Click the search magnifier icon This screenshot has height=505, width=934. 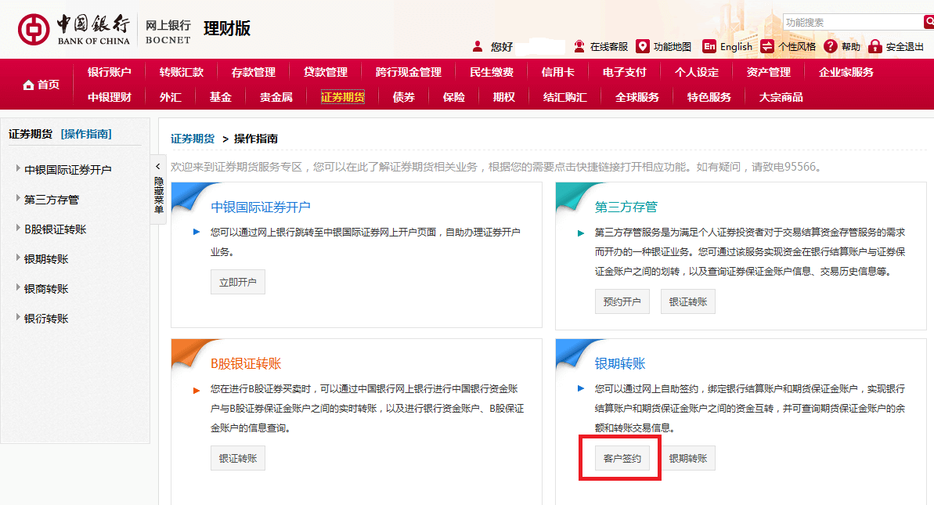[929, 22]
